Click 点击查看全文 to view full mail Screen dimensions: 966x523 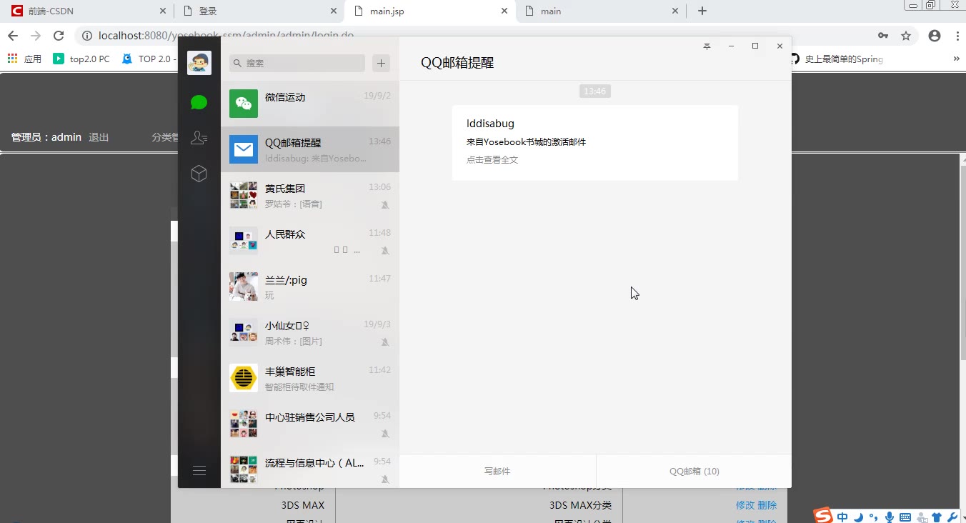click(492, 160)
